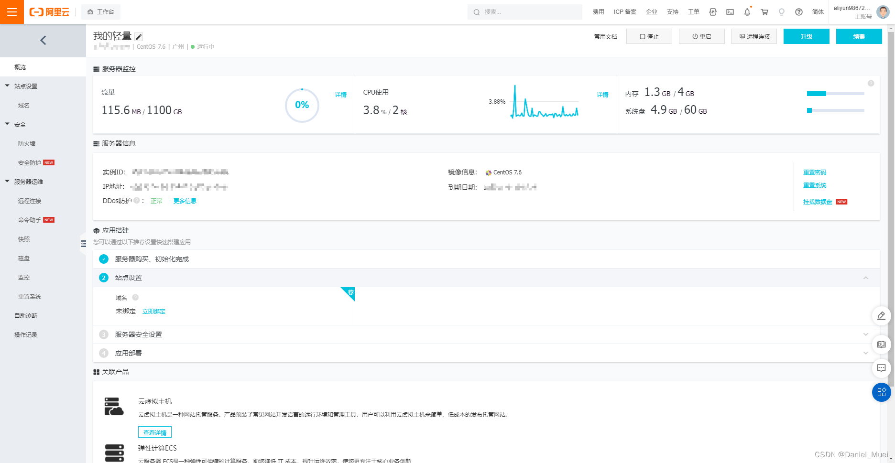Open the notifications bell
This screenshot has height=463, width=895.
click(747, 12)
